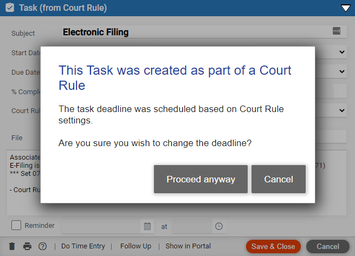The height and width of the screenshot is (256, 355).
Task: Select Show in Portal
Action: 188,246
